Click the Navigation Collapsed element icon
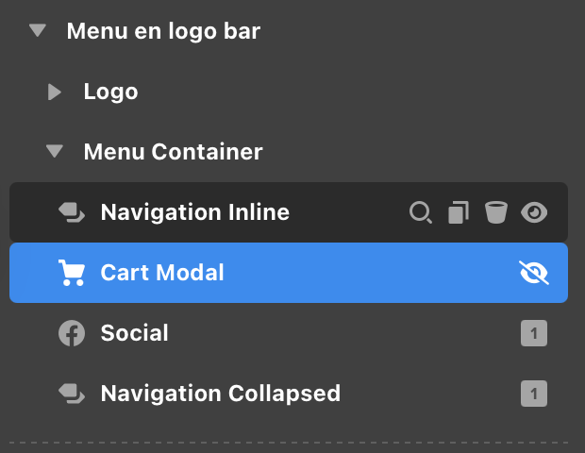Viewport: 585px width, 453px height. pos(72,394)
